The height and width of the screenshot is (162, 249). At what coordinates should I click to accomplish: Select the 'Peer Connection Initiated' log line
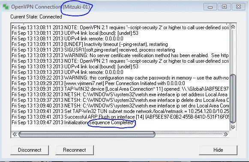(x=98, y=83)
